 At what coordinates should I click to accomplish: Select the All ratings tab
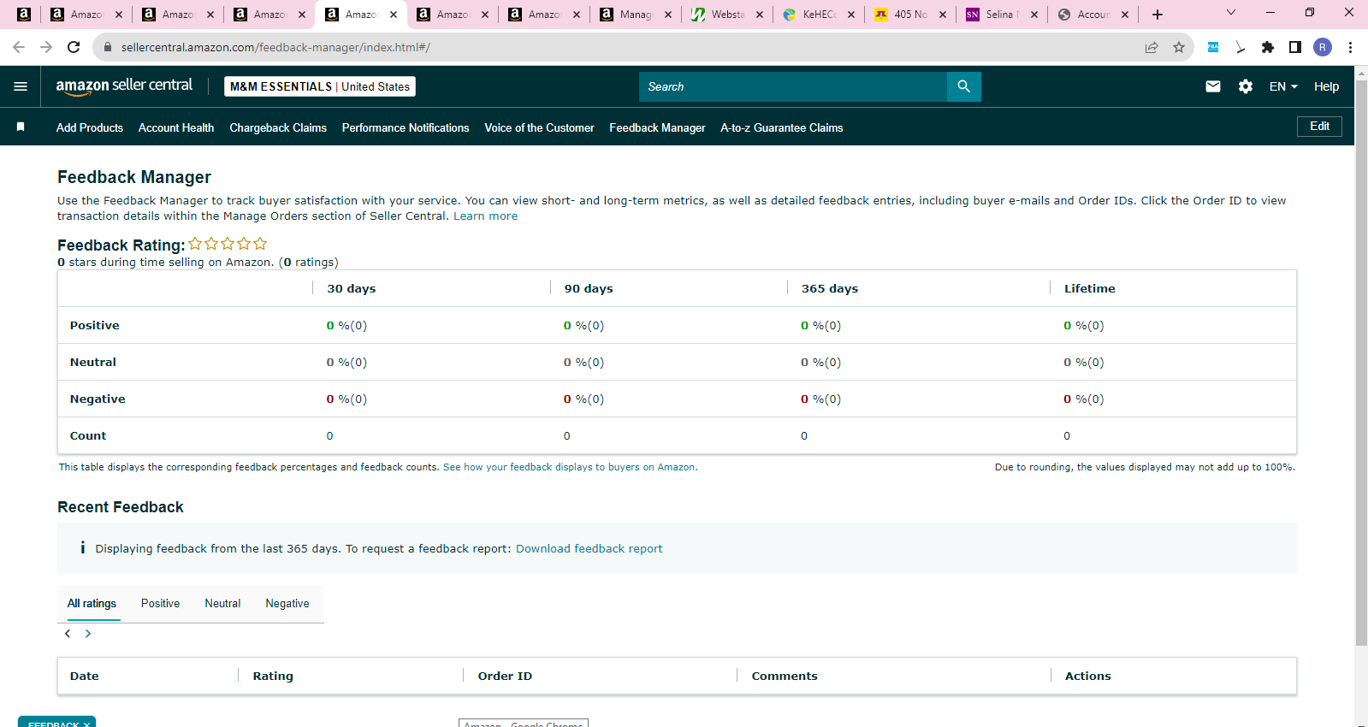click(92, 603)
